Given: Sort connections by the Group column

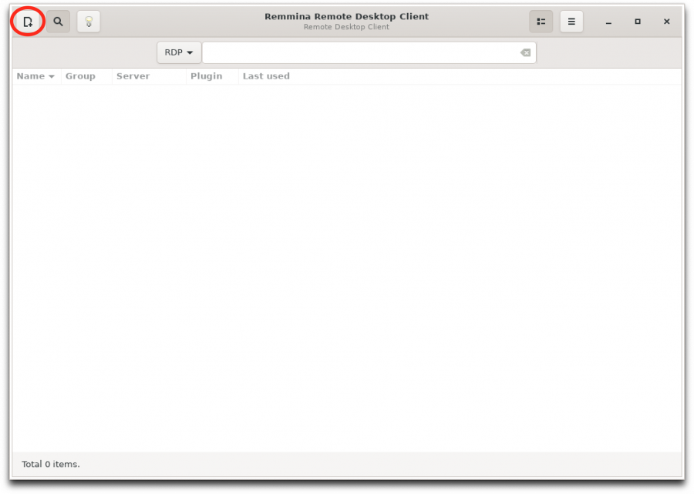Looking at the screenshot, I should click(x=80, y=76).
